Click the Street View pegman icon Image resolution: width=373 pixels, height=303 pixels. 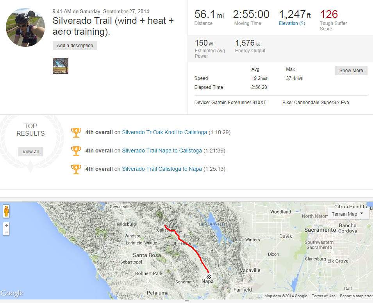click(6, 212)
